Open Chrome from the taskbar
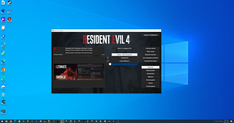This screenshot has height=123, width=234. [x=11, y=121]
